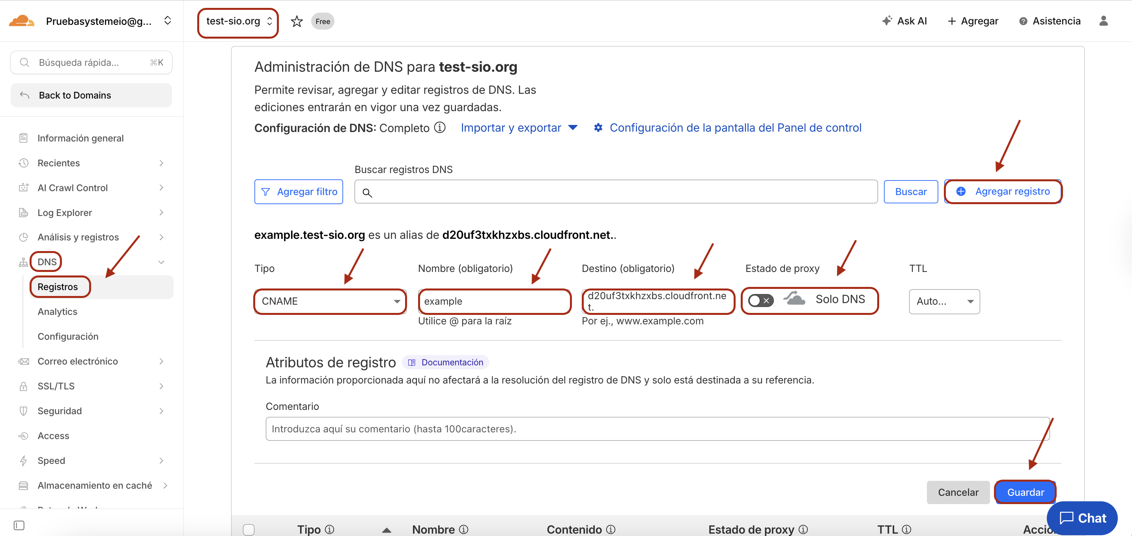The image size is (1132, 536).
Task: Click the Guardar button
Action: 1025,492
